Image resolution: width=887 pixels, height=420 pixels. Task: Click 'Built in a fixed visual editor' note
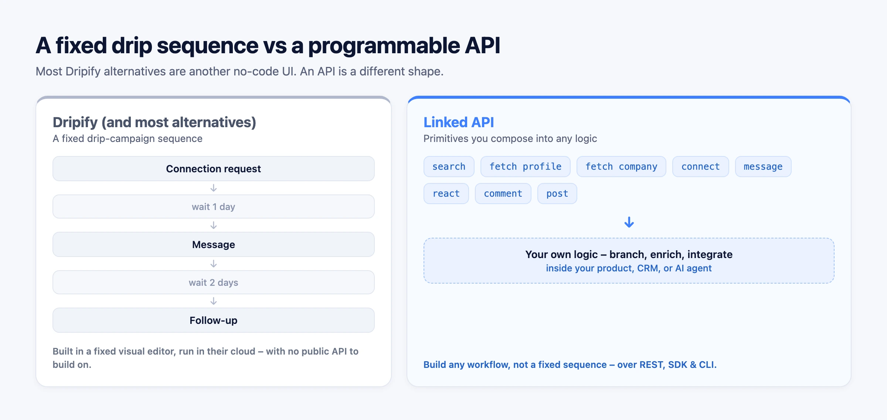[x=205, y=358]
